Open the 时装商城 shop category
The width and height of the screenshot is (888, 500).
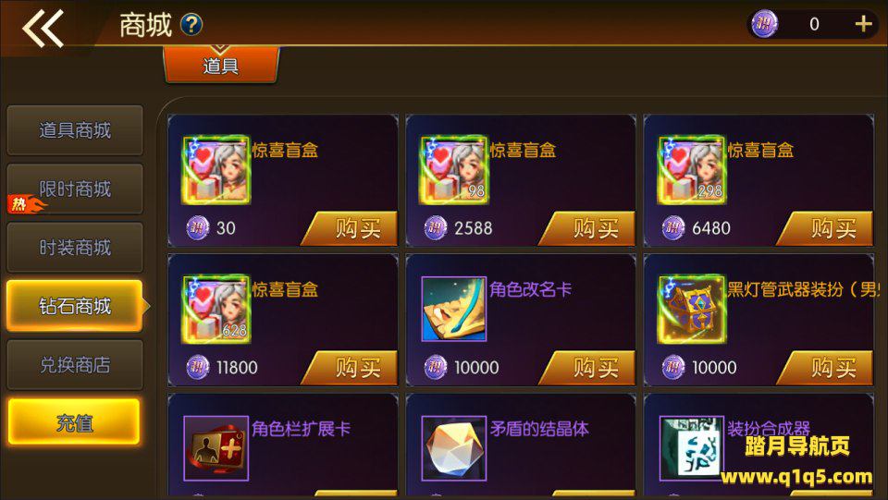(x=75, y=248)
